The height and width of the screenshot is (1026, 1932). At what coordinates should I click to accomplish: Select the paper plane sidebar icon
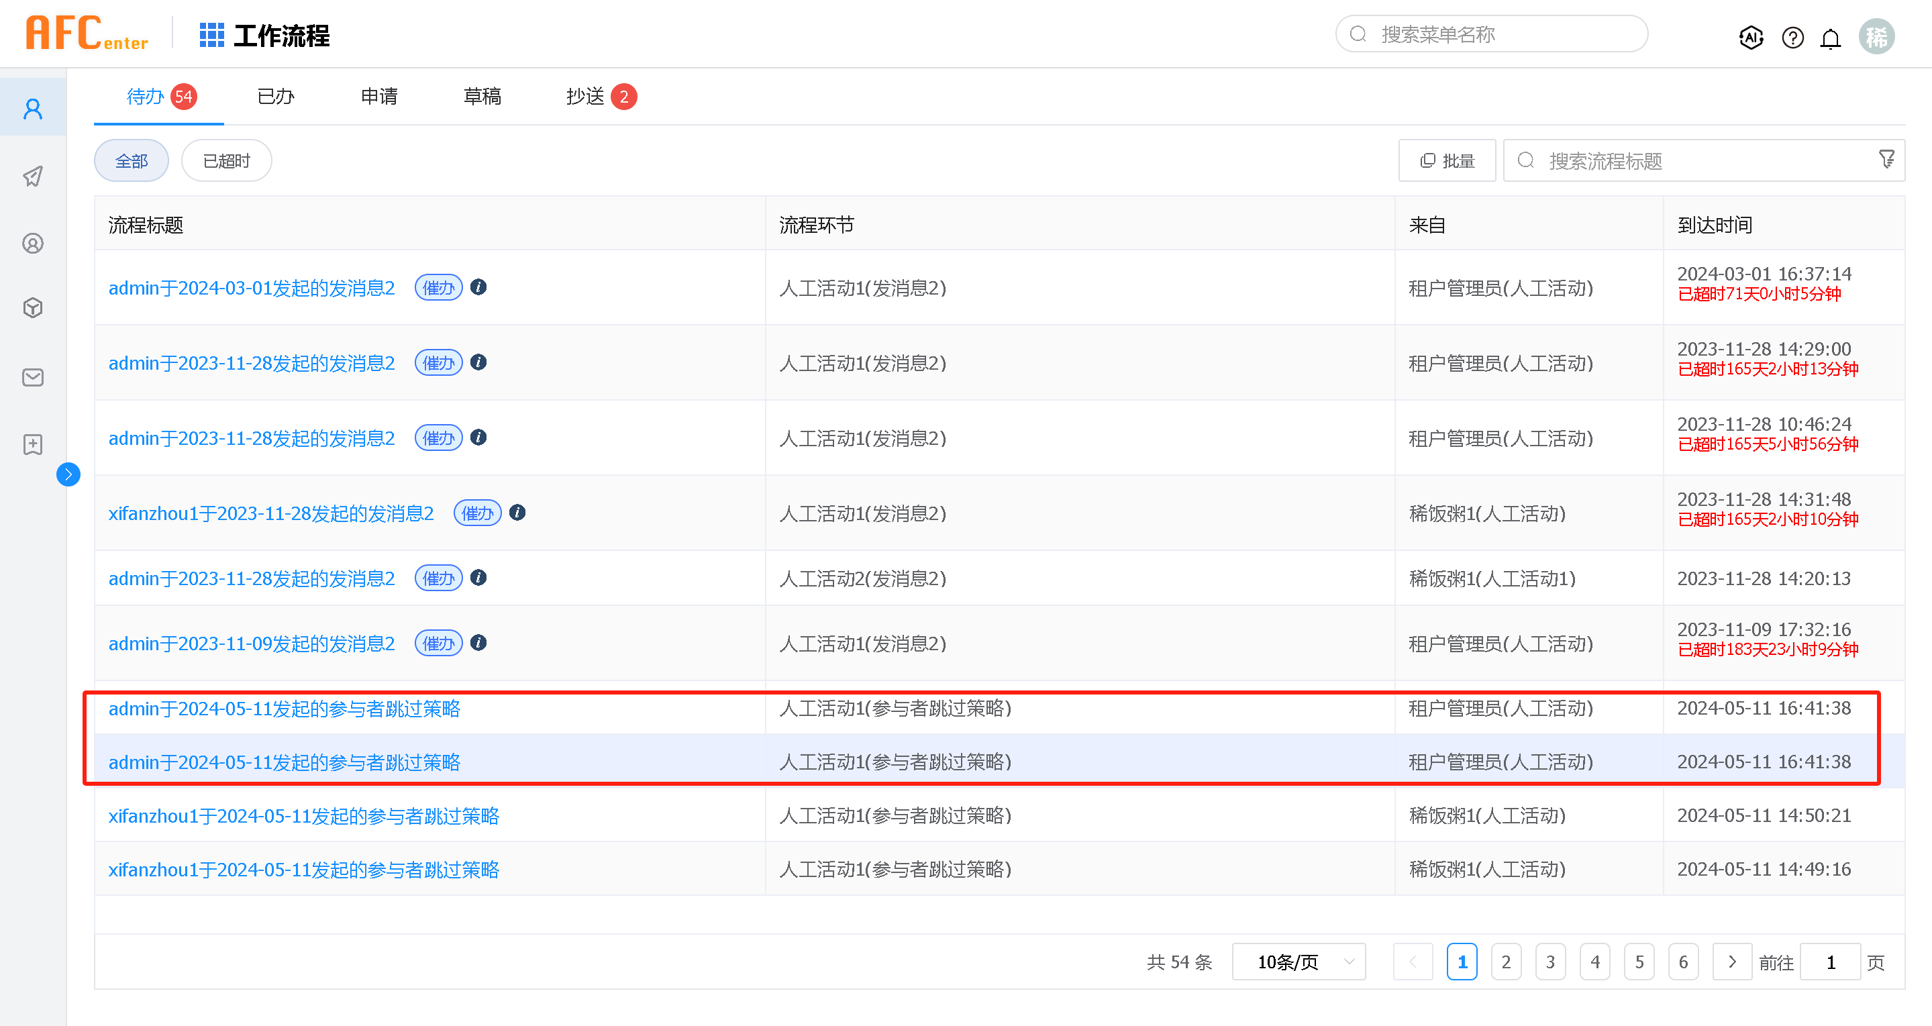[33, 176]
